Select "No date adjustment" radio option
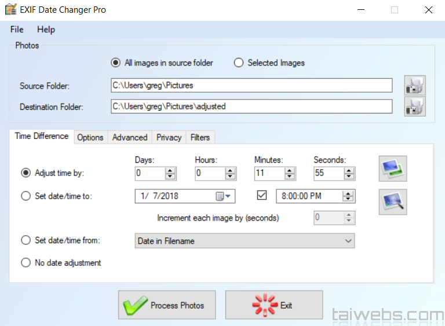The height and width of the screenshot is (326, 445). (25, 263)
